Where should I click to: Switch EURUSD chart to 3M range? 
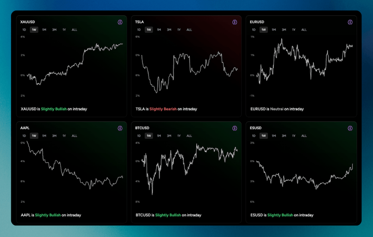[x=284, y=30]
